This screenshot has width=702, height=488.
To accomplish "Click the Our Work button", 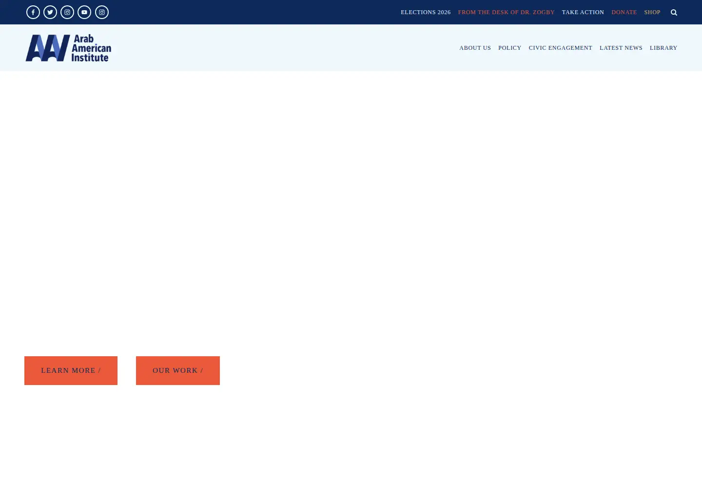I will [x=178, y=370].
